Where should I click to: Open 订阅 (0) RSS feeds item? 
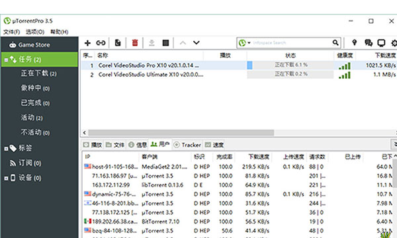(x=25, y=163)
